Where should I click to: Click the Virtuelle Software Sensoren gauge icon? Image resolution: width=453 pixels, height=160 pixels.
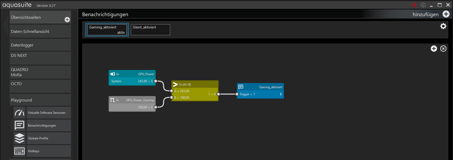pos(20,113)
